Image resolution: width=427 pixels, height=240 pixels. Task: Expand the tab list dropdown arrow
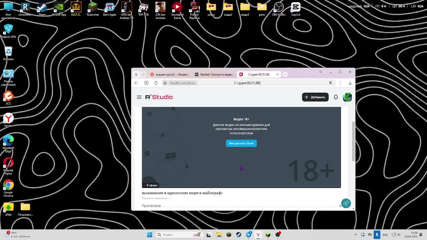click(143, 74)
